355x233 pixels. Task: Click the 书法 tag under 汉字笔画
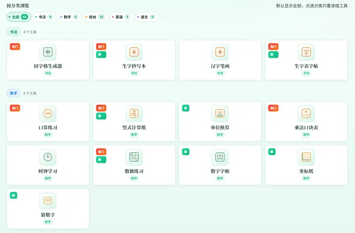coord(220,73)
